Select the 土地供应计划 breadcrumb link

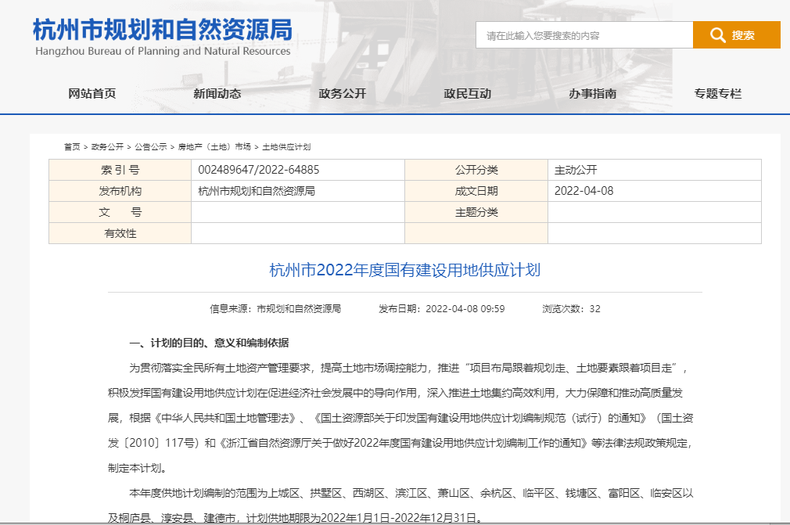(286, 147)
